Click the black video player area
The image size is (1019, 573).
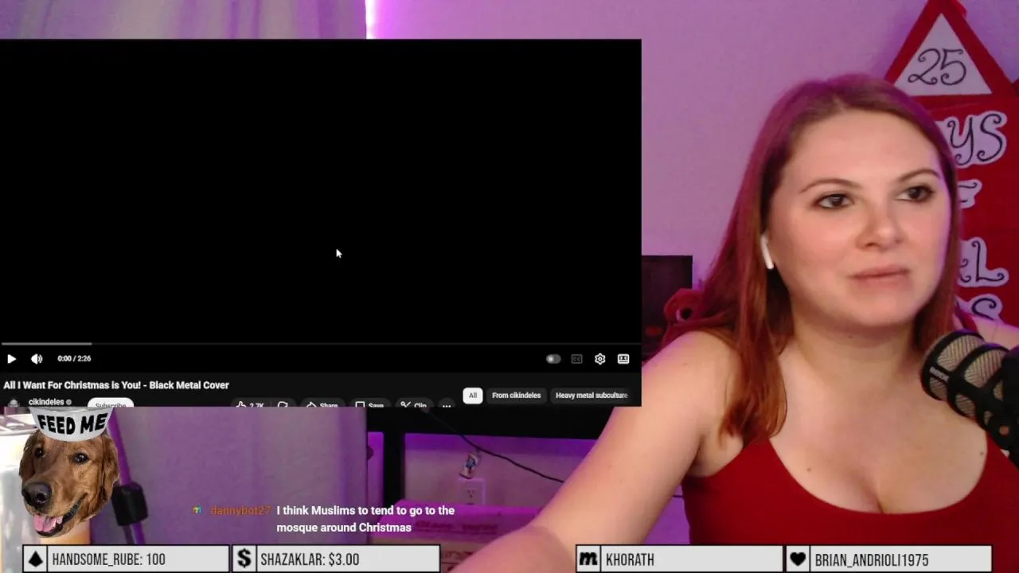[320, 191]
